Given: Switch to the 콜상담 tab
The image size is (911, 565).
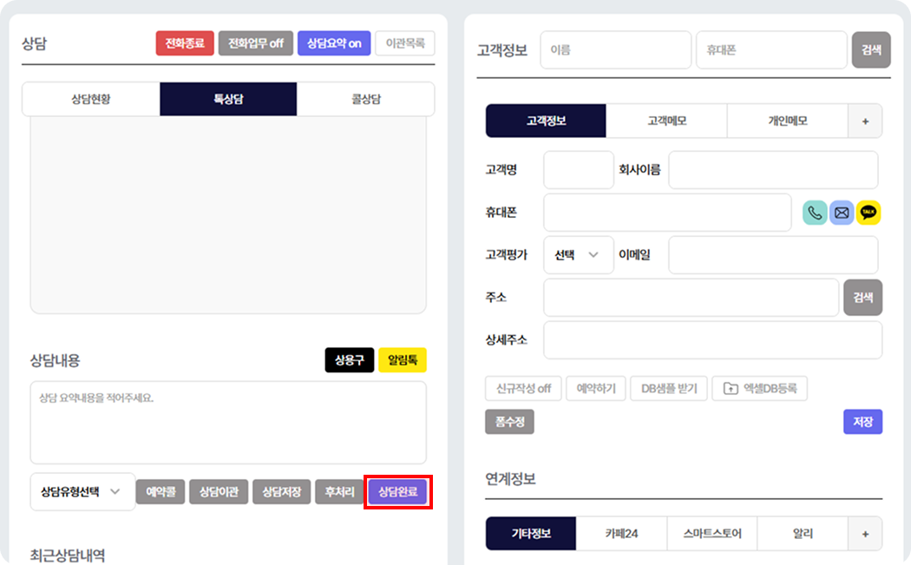Looking at the screenshot, I should 365,99.
